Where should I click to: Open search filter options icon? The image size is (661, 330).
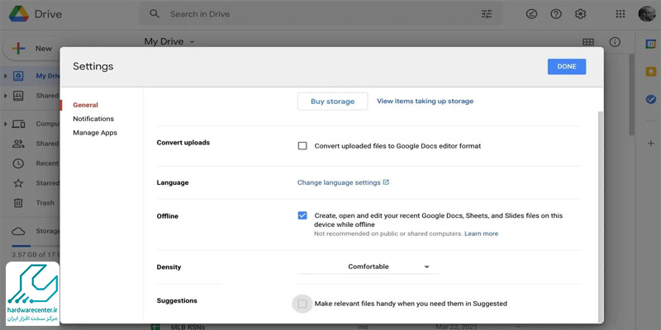pyautogui.click(x=487, y=14)
